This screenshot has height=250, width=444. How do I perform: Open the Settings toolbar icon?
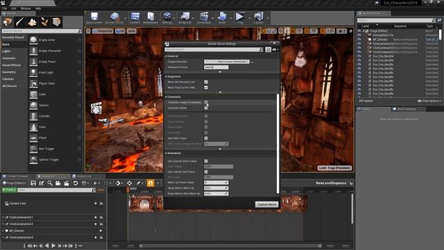click(x=167, y=18)
